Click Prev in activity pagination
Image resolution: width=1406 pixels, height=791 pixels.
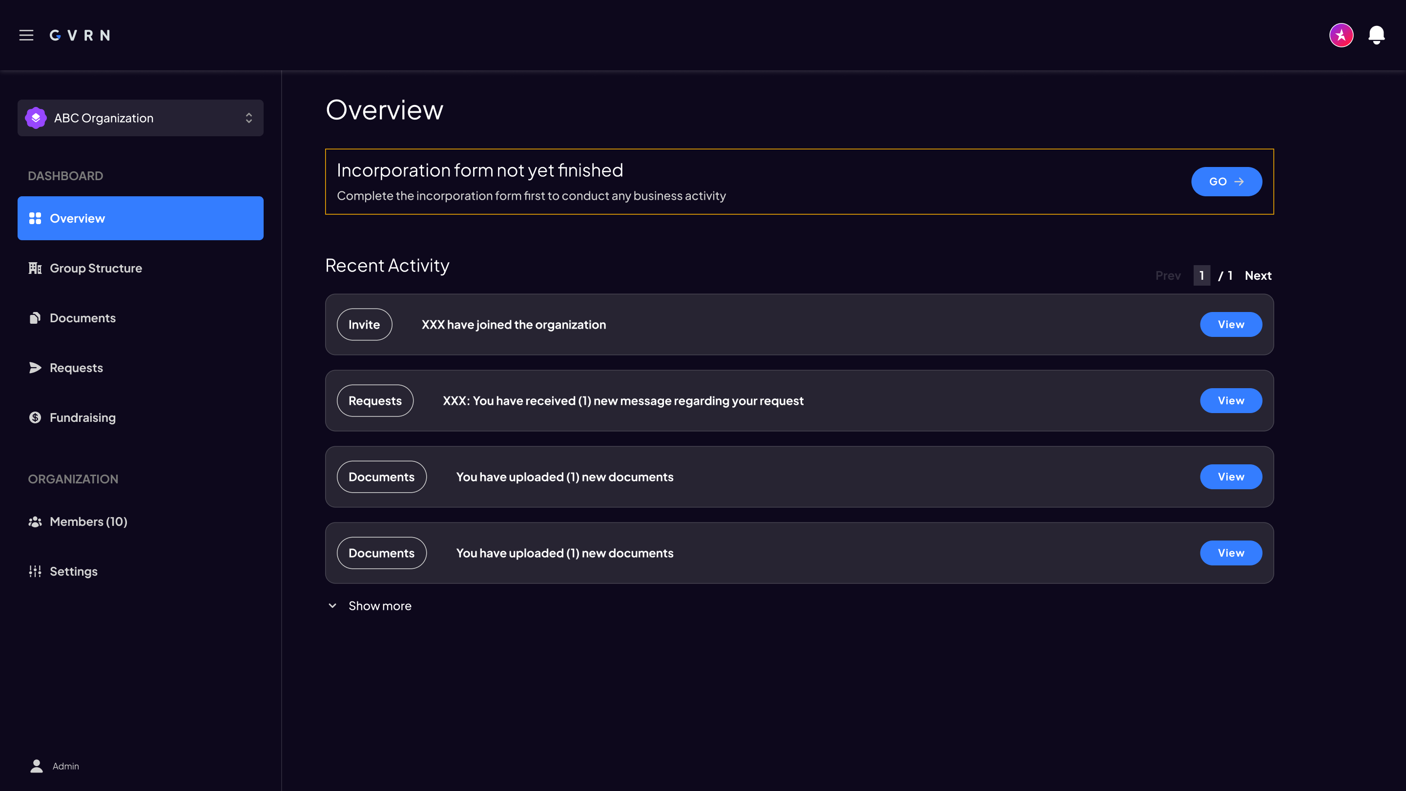click(x=1168, y=276)
